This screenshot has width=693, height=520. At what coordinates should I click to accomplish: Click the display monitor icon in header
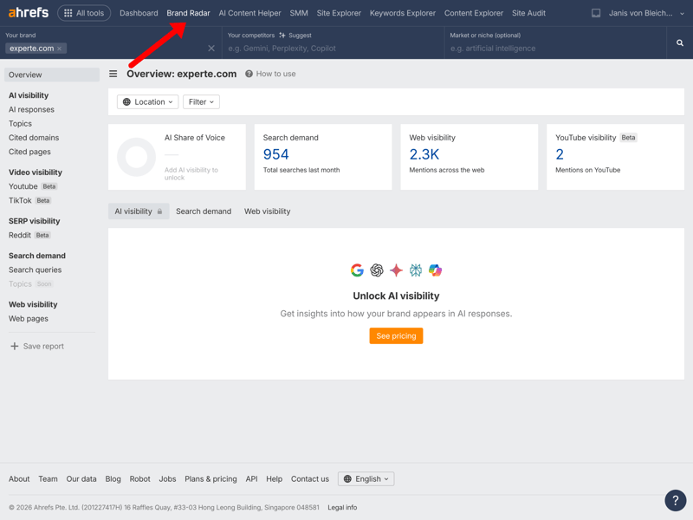point(596,13)
